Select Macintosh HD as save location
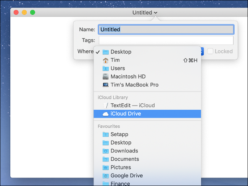This screenshot has height=186, width=248. pyautogui.click(x=147, y=77)
